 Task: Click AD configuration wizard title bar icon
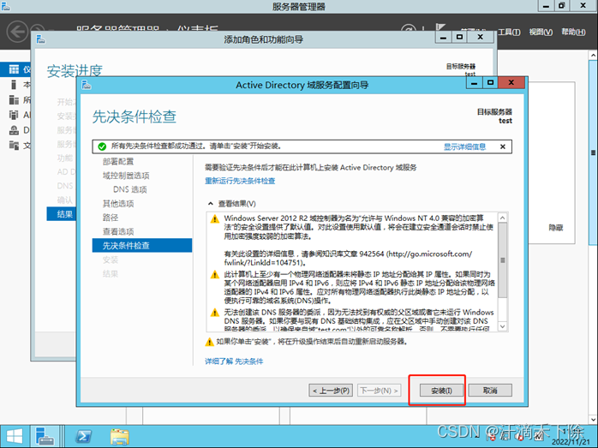[87, 85]
